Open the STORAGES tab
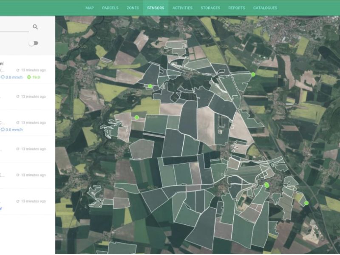The width and height of the screenshot is (340, 255). click(210, 8)
